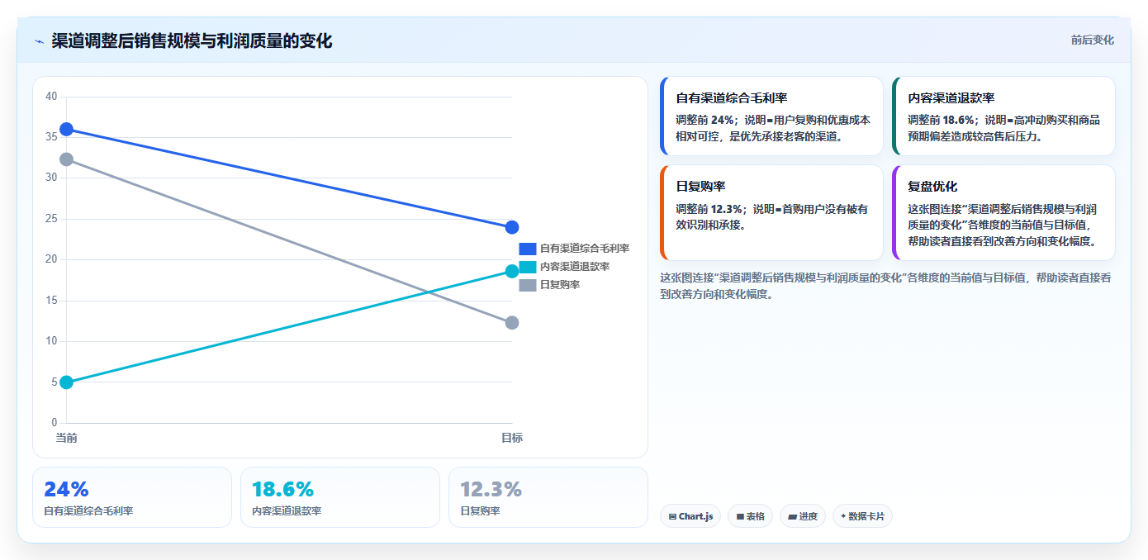Click the 数据卡片 tag chip
Image resolution: width=1148 pixels, height=560 pixels.
click(x=862, y=516)
